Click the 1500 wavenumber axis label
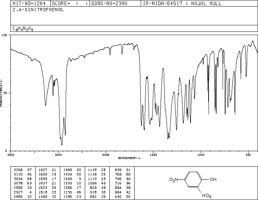 click(153, 155)
